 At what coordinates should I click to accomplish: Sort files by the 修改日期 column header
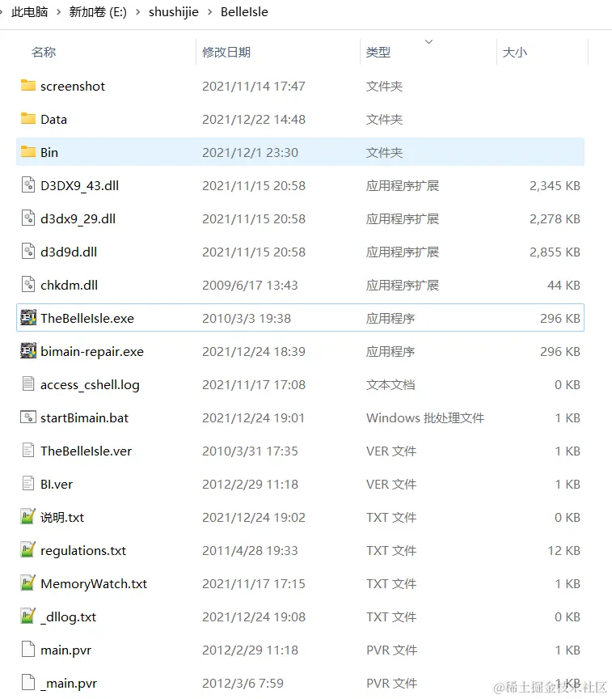click(226, 52)
